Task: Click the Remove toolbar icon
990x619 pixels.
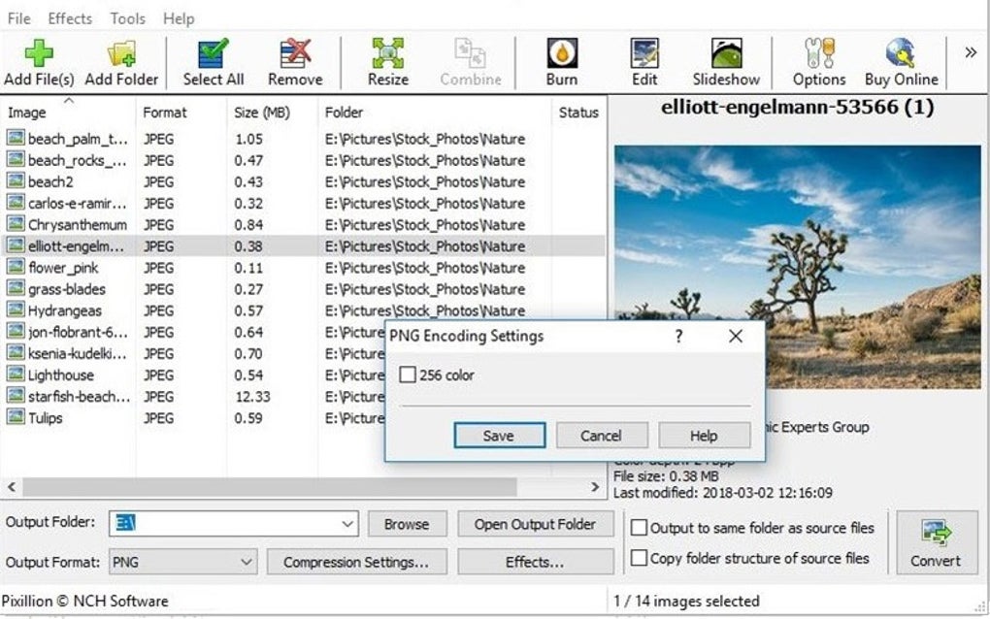Action: 295,62
